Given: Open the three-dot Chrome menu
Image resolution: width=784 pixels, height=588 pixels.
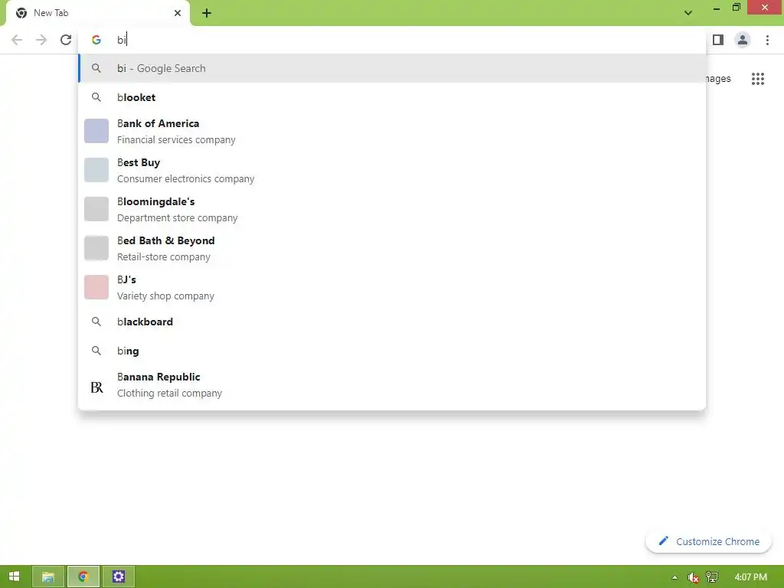Looking at the screenshot, I should (767, 40).
